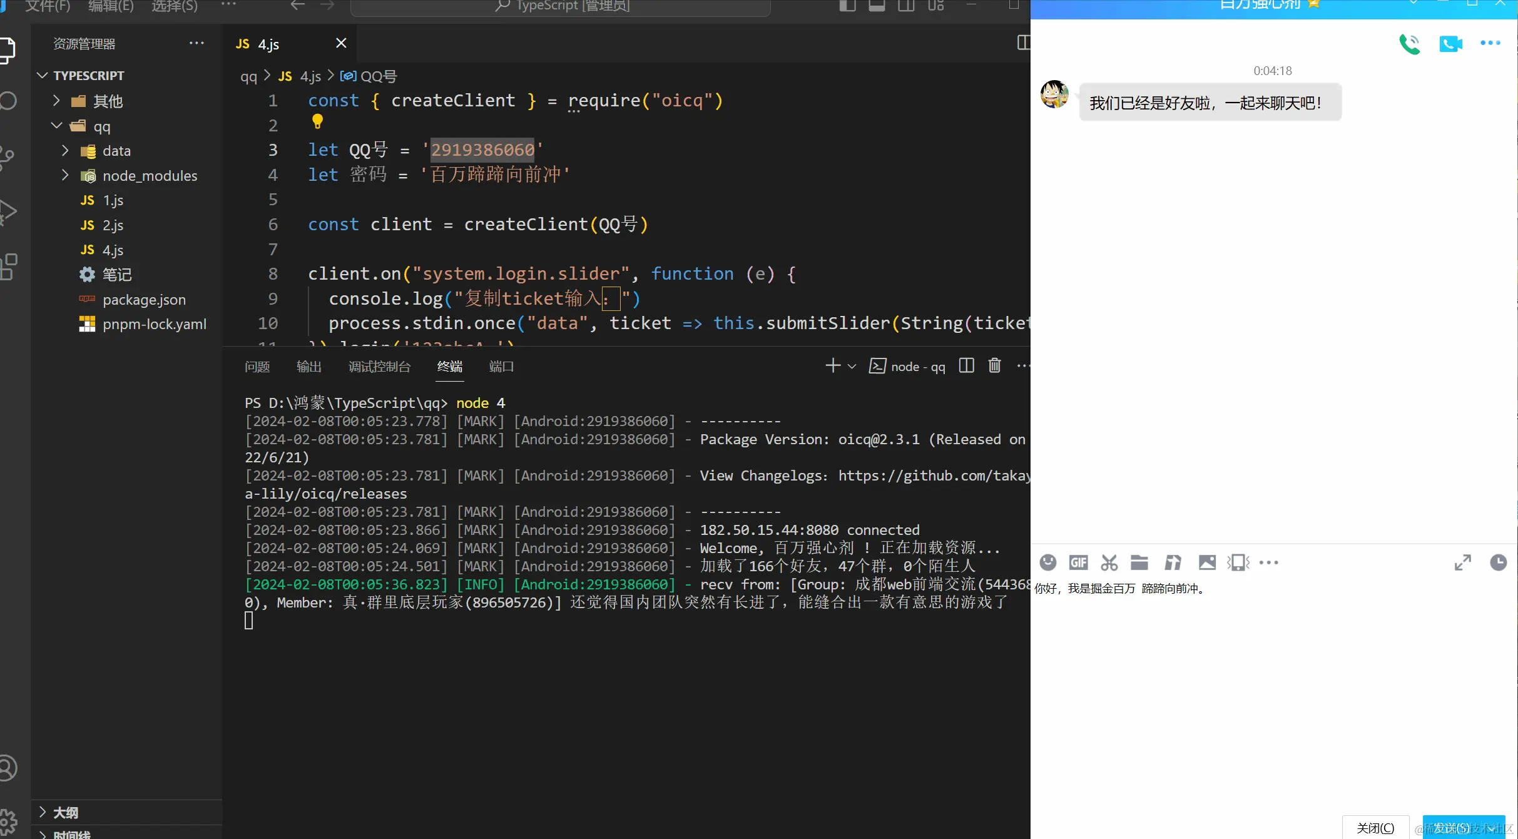Click the 关闭(C) button

[x=1375, y=828]
